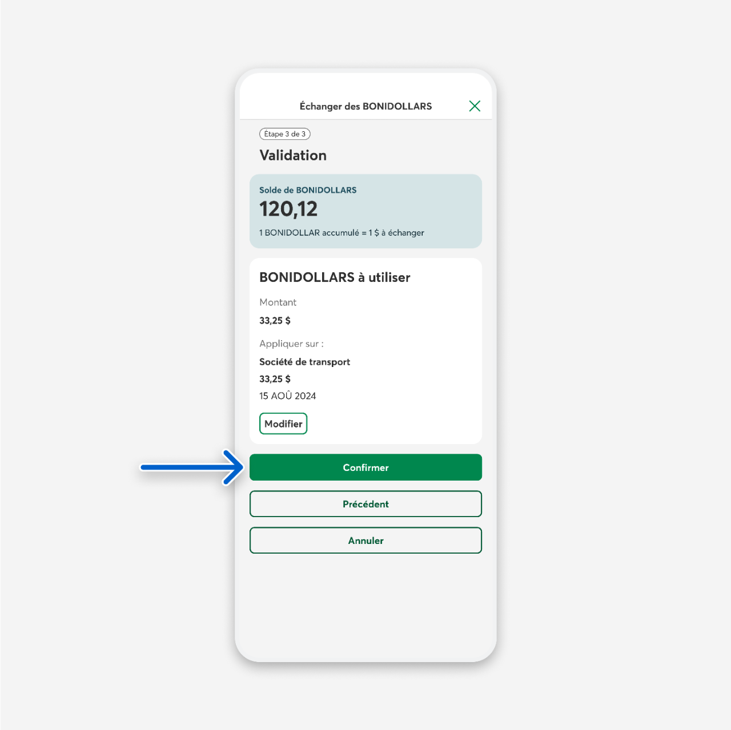Screen dimensions: 731x730
Task: Click the Échanger des BONIDOLLARS title
Action: [365, 106]
